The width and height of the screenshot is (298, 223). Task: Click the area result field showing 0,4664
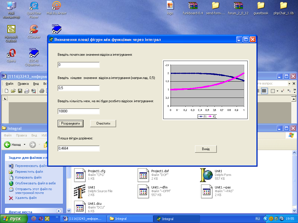coord(79,148)
